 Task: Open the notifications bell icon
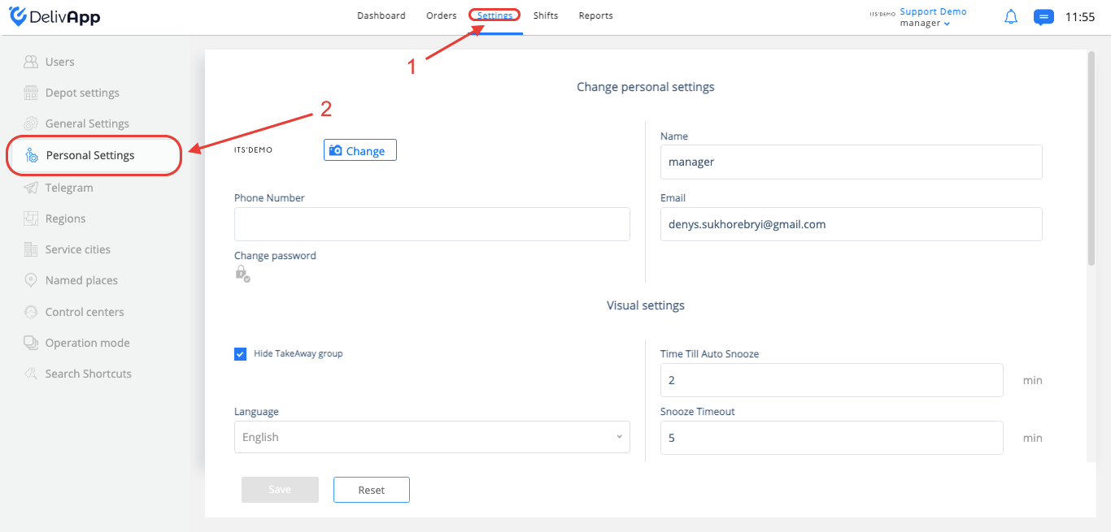pos(1011,17)
